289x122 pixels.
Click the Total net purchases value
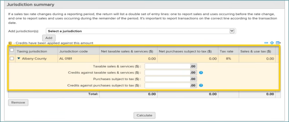coord(213,94)
